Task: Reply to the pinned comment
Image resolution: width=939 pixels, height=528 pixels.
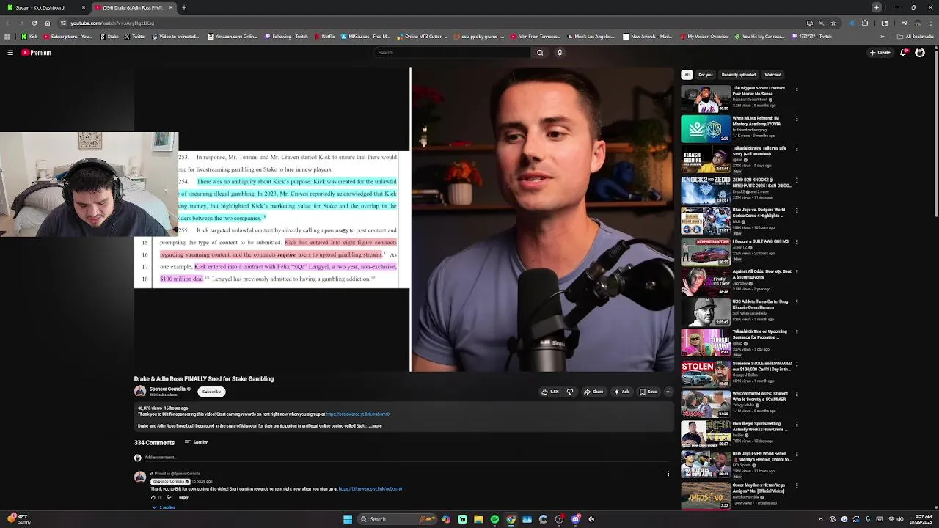Action: (183, 498)
